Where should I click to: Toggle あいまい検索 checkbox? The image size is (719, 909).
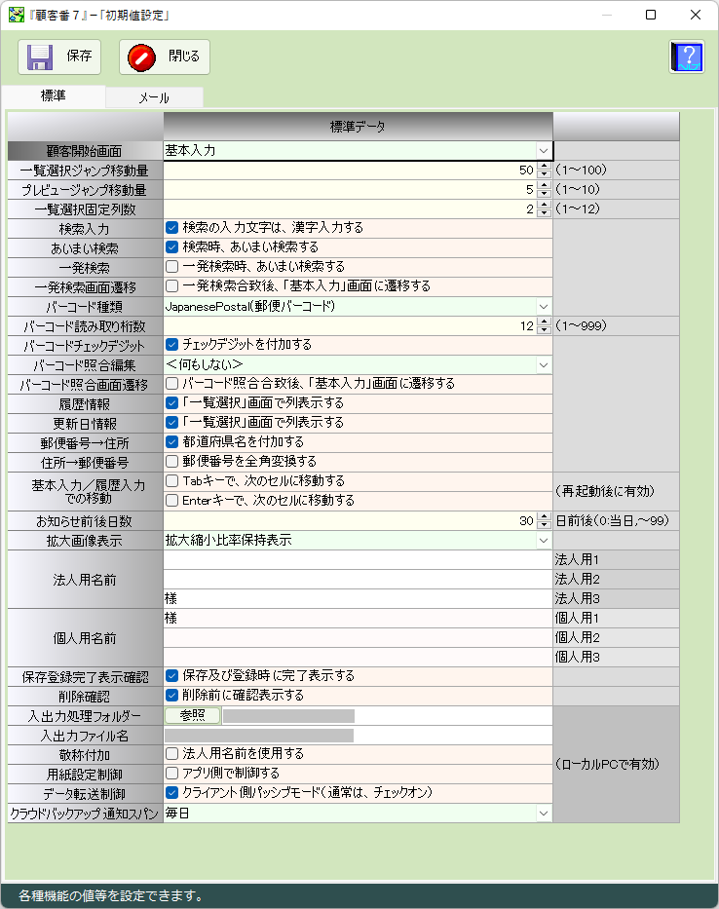[171, 247]
